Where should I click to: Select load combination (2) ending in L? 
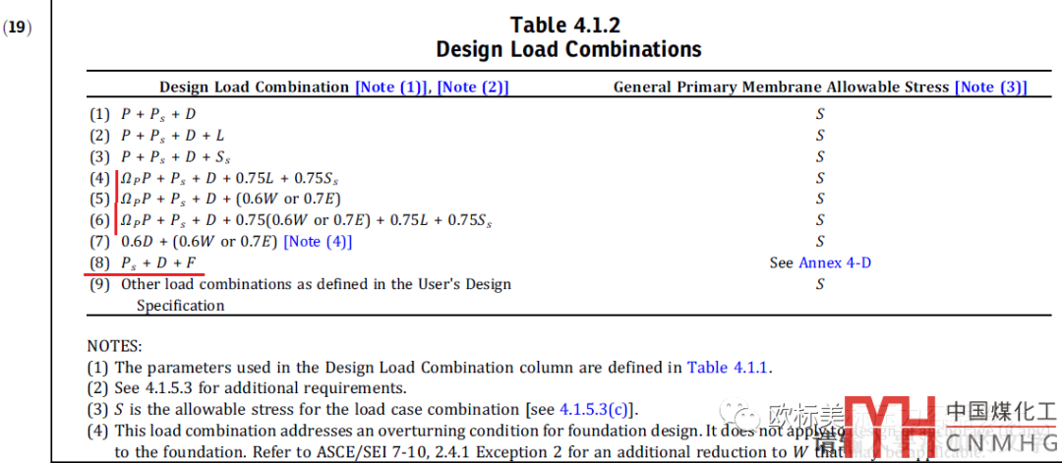pyautogui.click(x=172, y=136)
